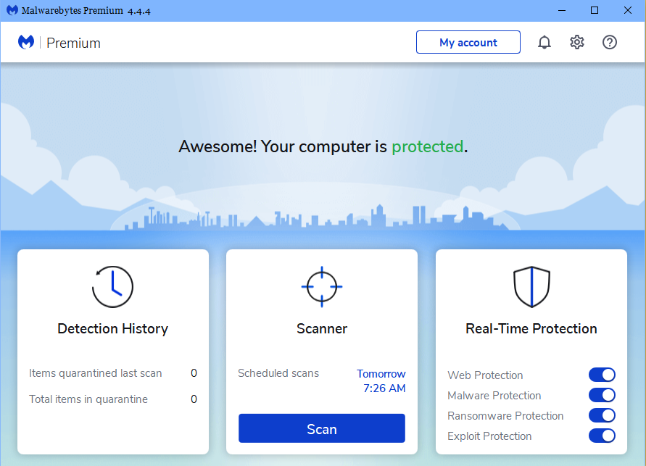Open the scheduled scan time link
The height and width of the screenshot is (466, 646).
point(381,381)
